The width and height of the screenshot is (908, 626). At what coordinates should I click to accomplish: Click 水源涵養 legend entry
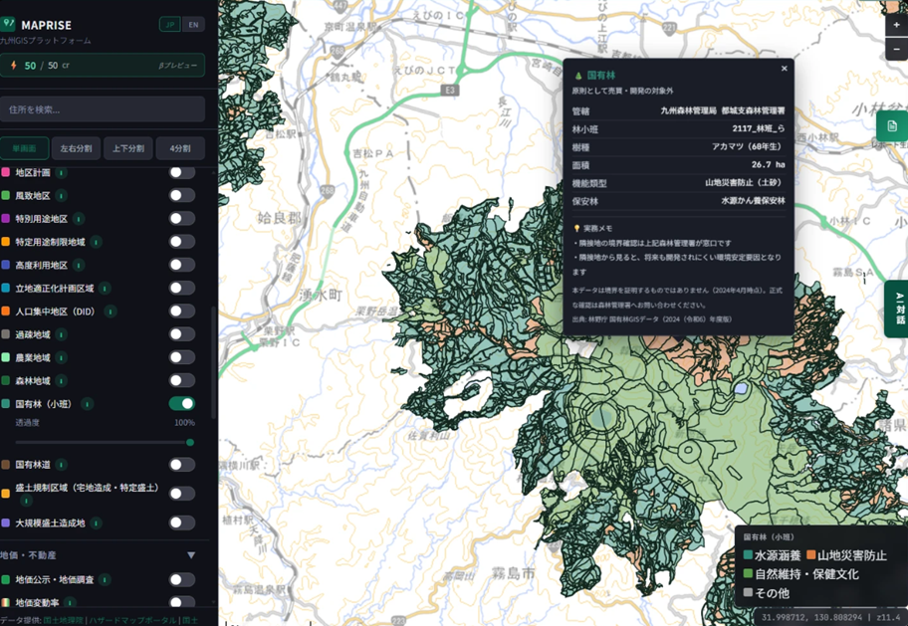(x=773, y=555)
